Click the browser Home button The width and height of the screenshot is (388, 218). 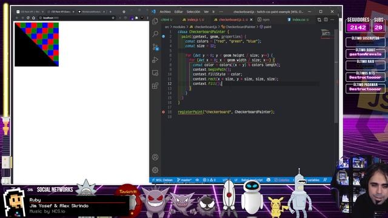(x=34, y=18)
